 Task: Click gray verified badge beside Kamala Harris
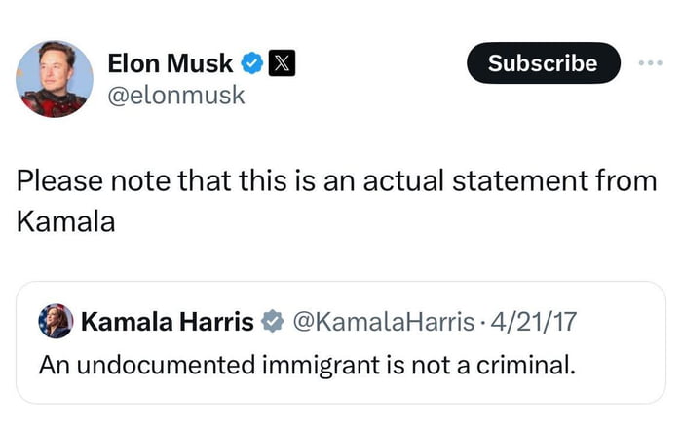point(274,321)
